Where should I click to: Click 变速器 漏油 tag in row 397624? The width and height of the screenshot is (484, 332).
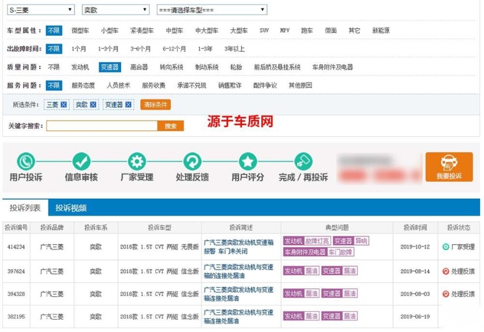(339, 271)
